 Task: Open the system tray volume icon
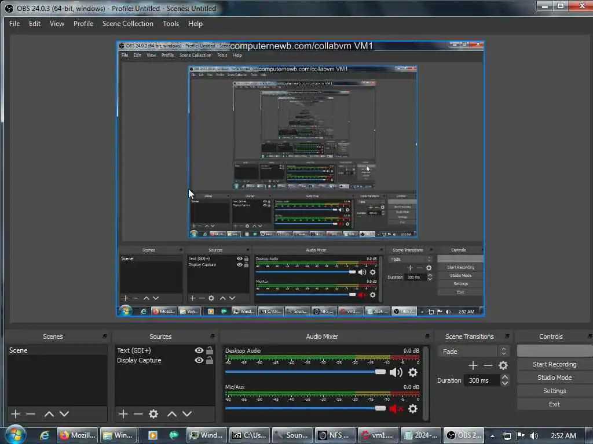[534, 436]
